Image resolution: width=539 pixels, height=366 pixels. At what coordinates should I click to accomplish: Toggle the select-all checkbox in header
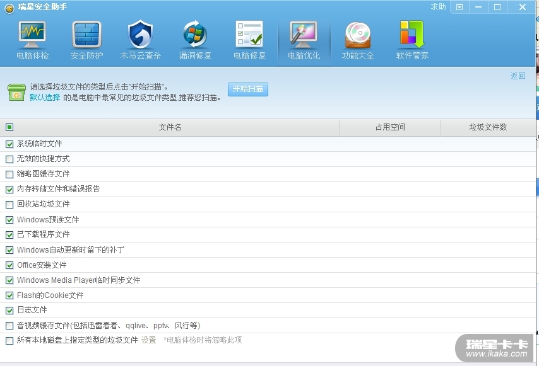(x=9, y=128)
